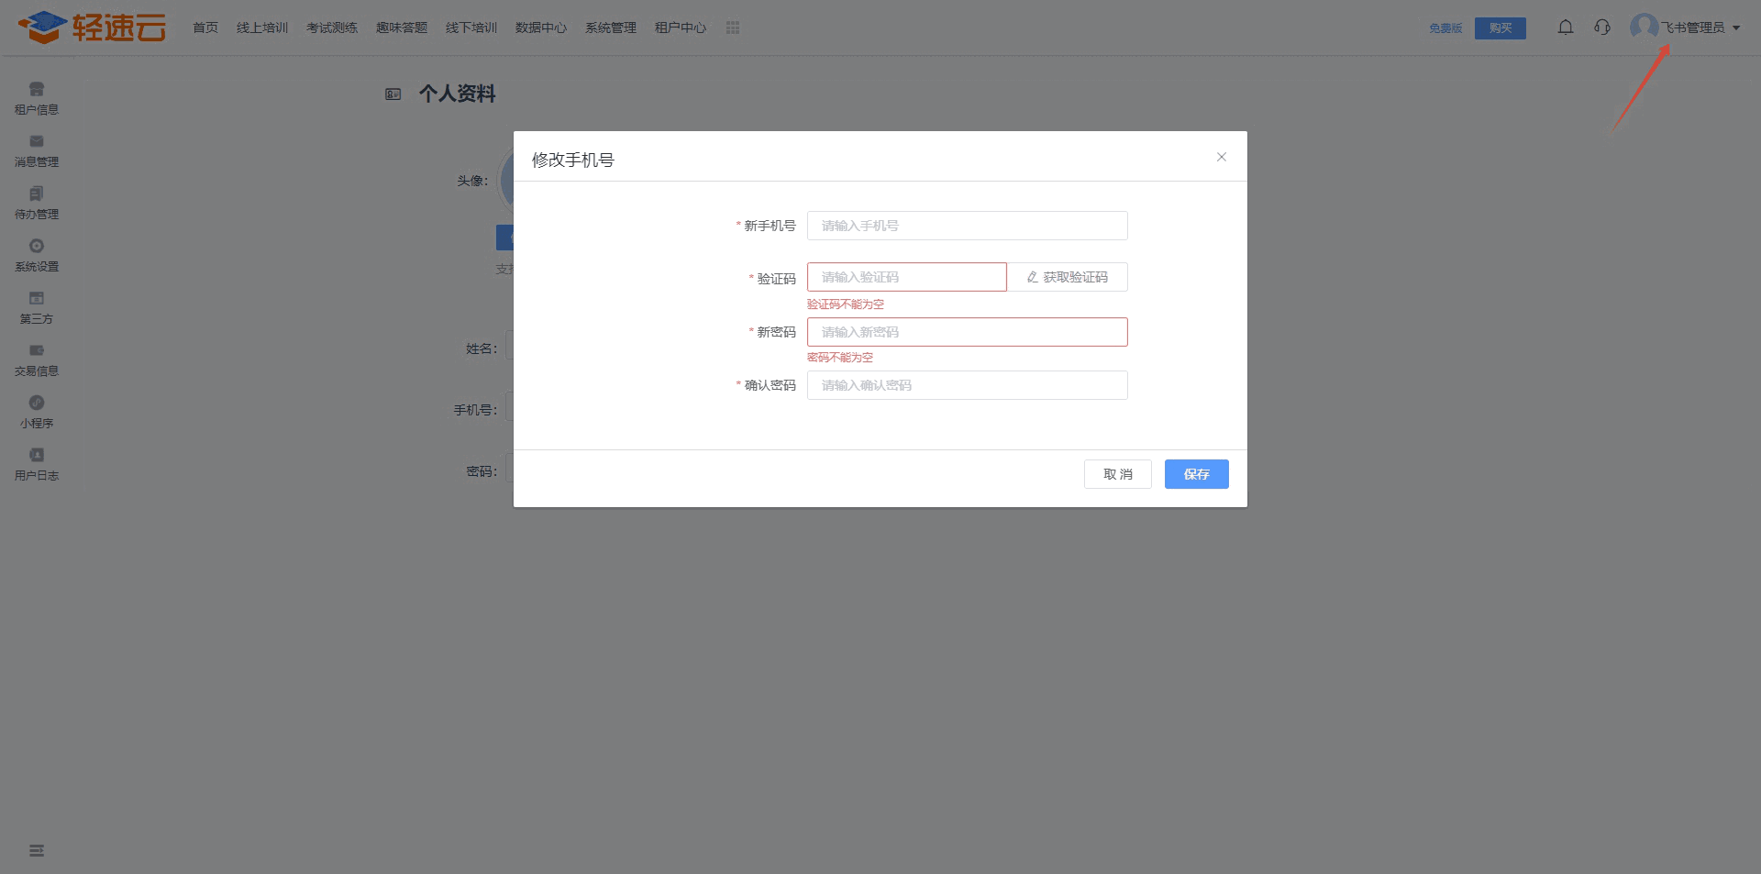Click the notification bell icon
Screen dimensions: 1761x874
pyautogui.click(x=1566, y=28)
